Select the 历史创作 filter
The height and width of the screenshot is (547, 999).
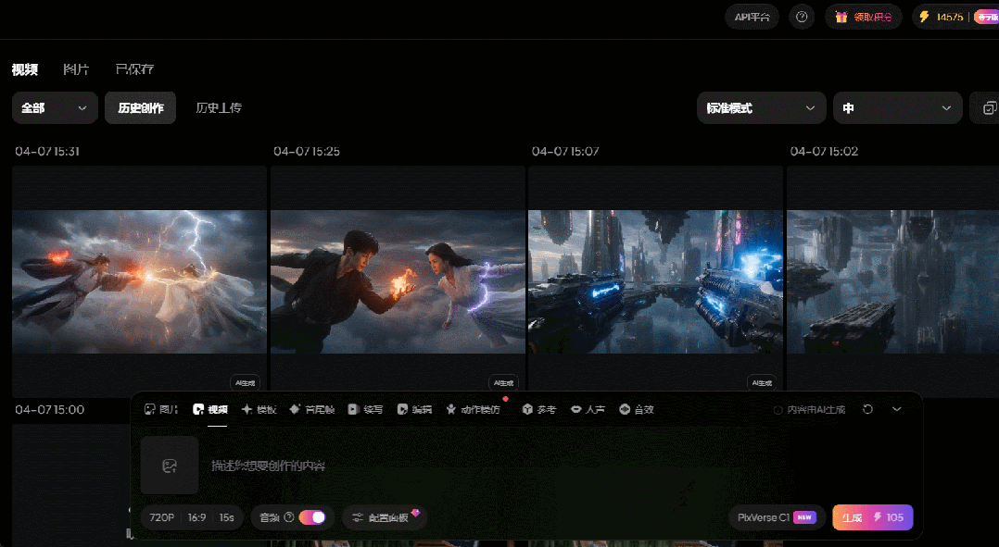coord(140,108)
